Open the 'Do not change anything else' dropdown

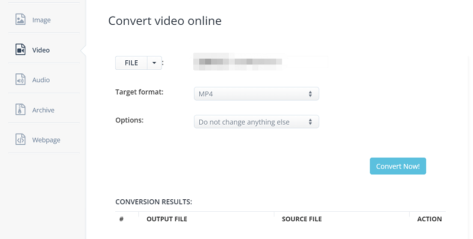coord(256,122)
